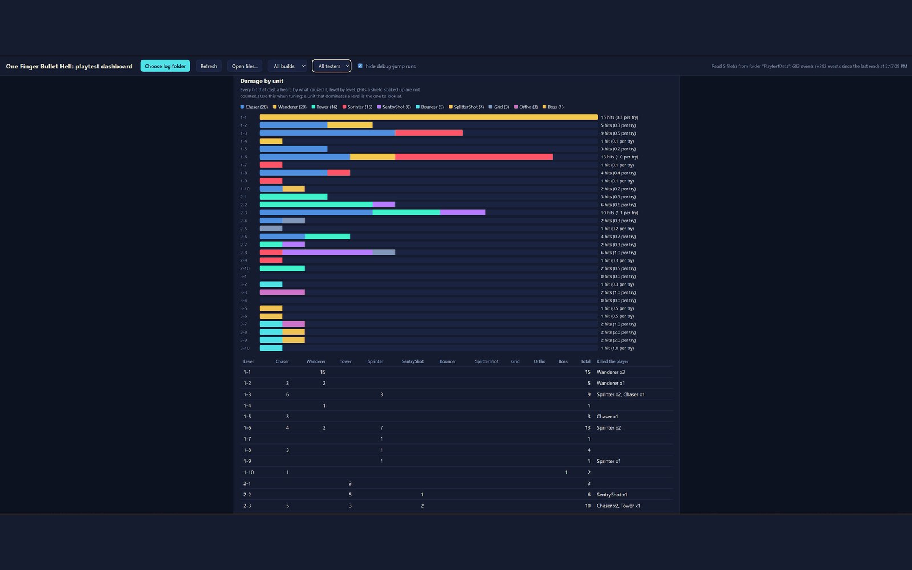Click the Wanderer value 15 in table row 1-1

pos(323,372)
